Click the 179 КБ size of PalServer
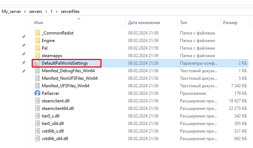This screenshot has height=148, width=253. pos(240,93)
